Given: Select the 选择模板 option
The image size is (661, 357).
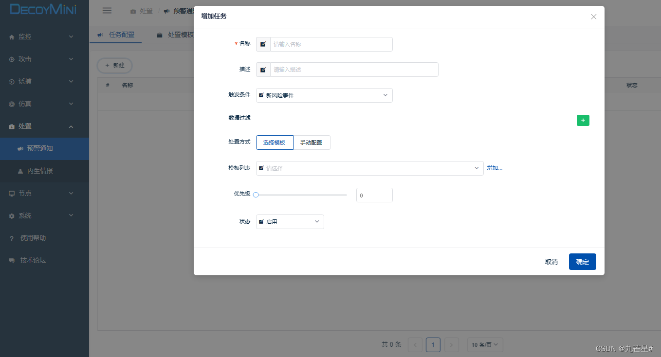Looking at the screenshot, I should click(275, 143).
